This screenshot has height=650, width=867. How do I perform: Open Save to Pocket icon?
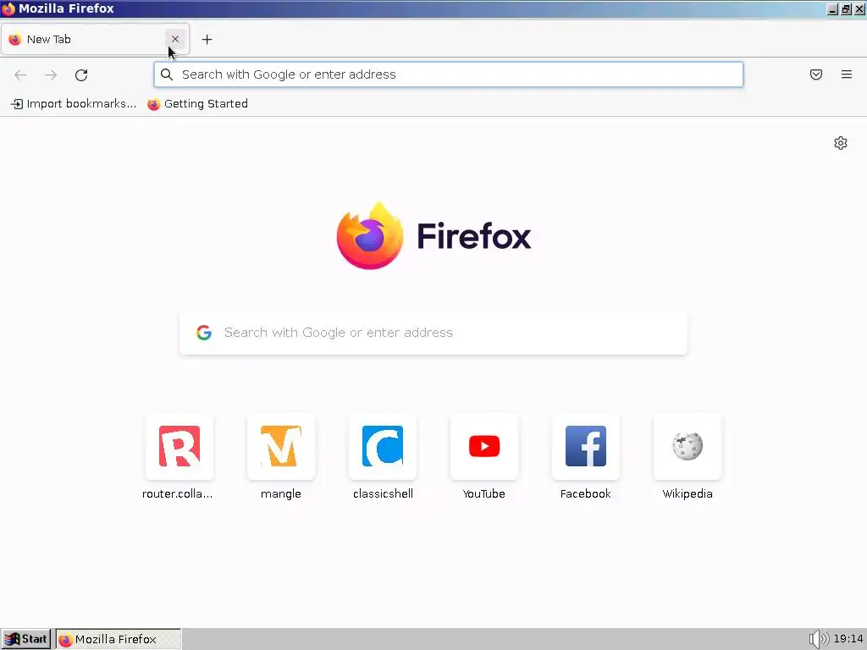816,74
